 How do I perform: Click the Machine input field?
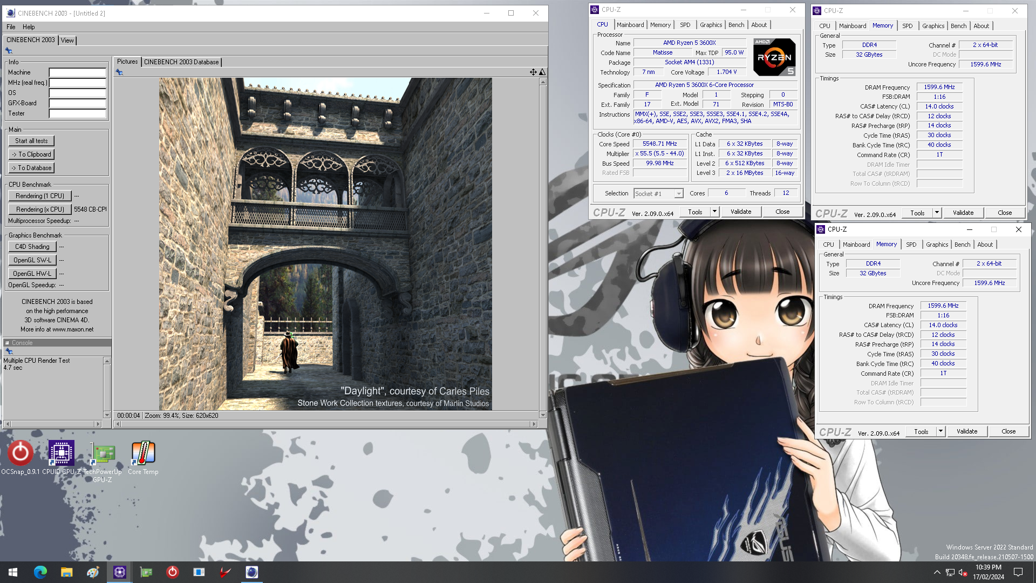[78, 72]
